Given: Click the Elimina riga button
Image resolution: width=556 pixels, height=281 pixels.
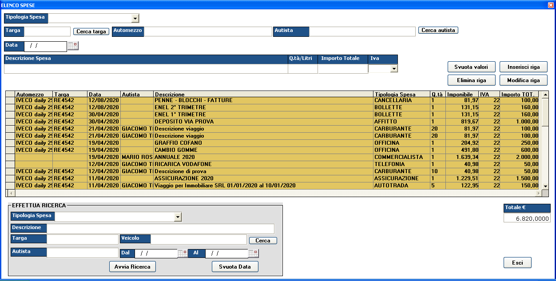Looking at the screenshot, I should pyautogui.click(x=471, y=80).
